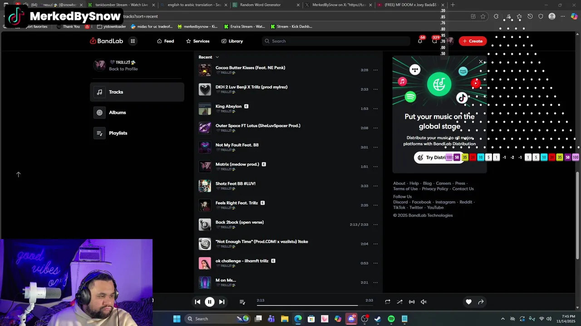The image size is (581, 326).
Task: Open options for Not My Fault track
Action: [x=375, y=147]
